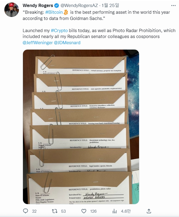The image size is (179, 217).
Task: Open the #Crypto hashtag link
Action: tap(59, 30)
